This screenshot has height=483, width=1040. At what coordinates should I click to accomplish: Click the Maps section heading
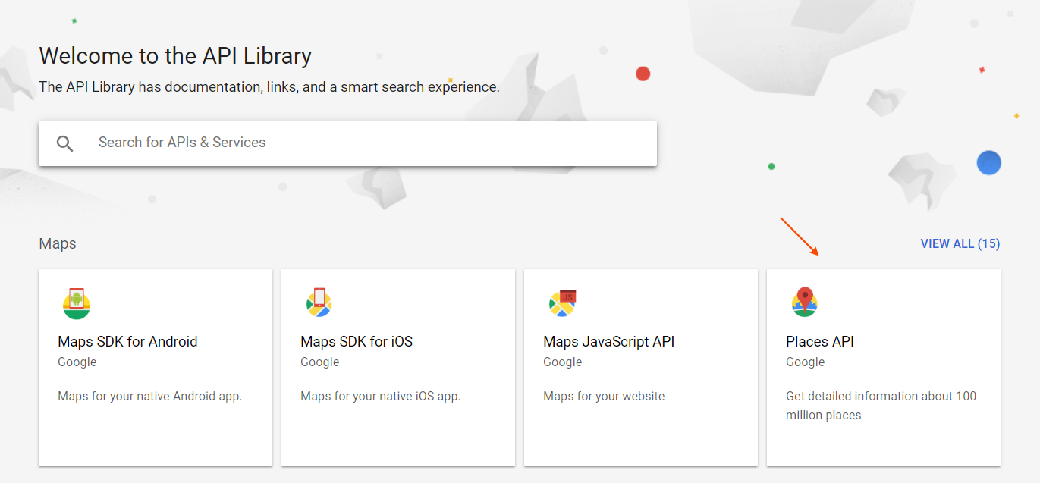(58, 243)
